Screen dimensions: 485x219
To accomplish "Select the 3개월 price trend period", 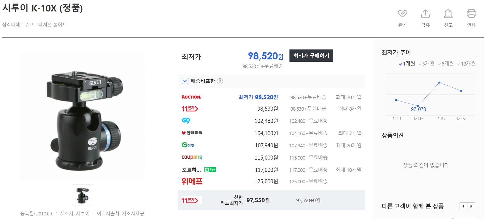I will [x=426, y=63].
